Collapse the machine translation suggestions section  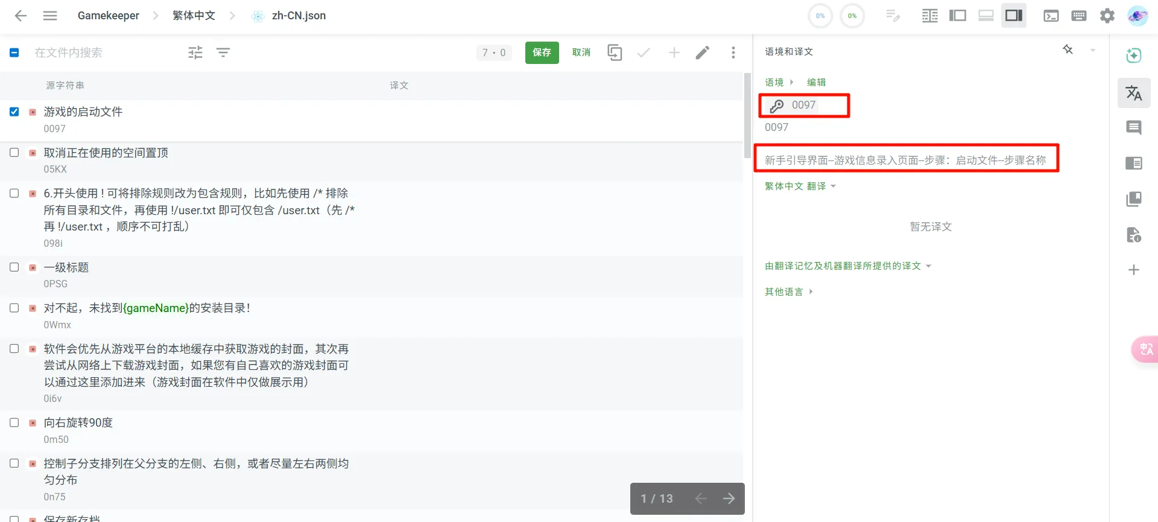847,266
